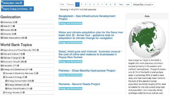Select the Education (71) topic
This screenshot has height=98, width=171.
click(10, 66)
